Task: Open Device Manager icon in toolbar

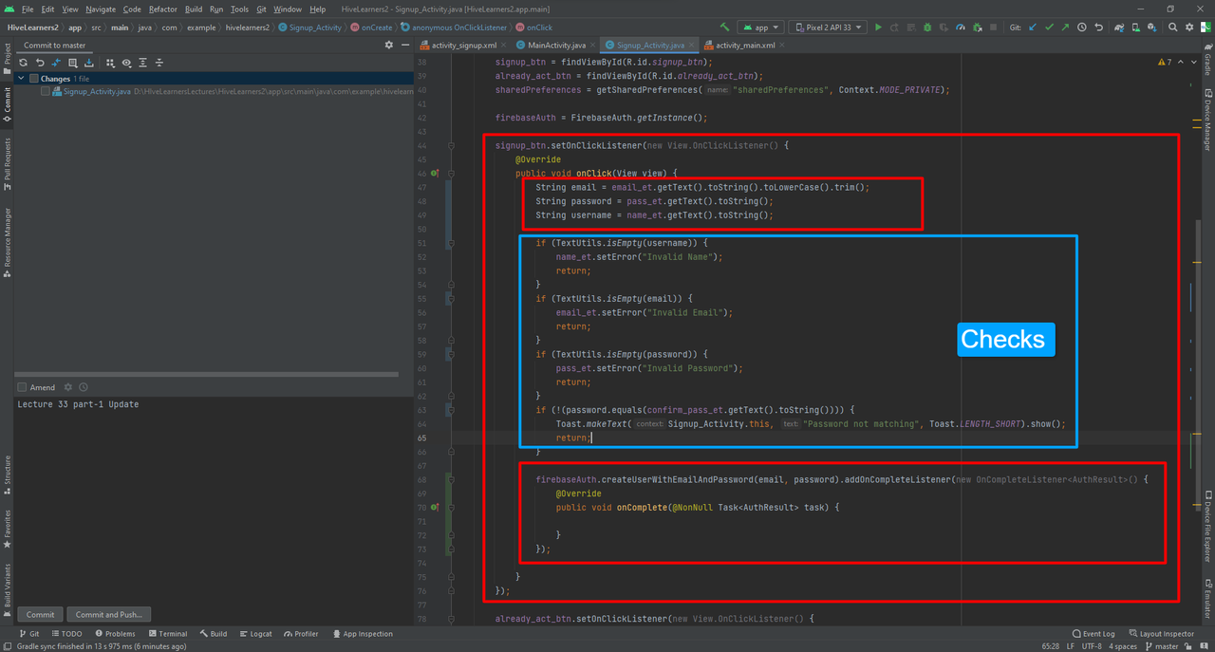Action: click(x=1135, y=28)
